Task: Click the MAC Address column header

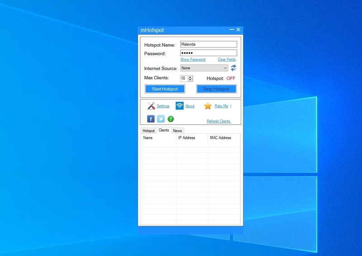Action: pyautogui.click(x=224, y=138)
